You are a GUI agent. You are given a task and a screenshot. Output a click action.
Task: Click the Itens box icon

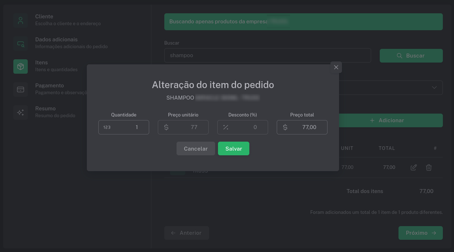coord(21,67)
